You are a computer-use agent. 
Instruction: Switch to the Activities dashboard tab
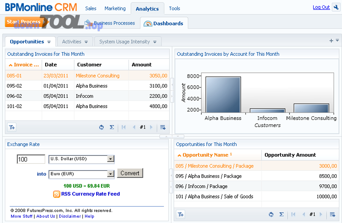(x=72, y=42)
